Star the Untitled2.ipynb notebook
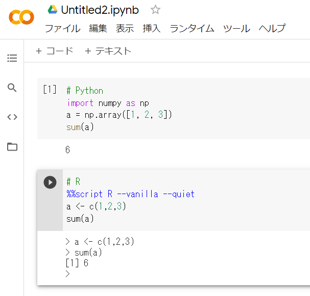 click(x=155, y=10)
